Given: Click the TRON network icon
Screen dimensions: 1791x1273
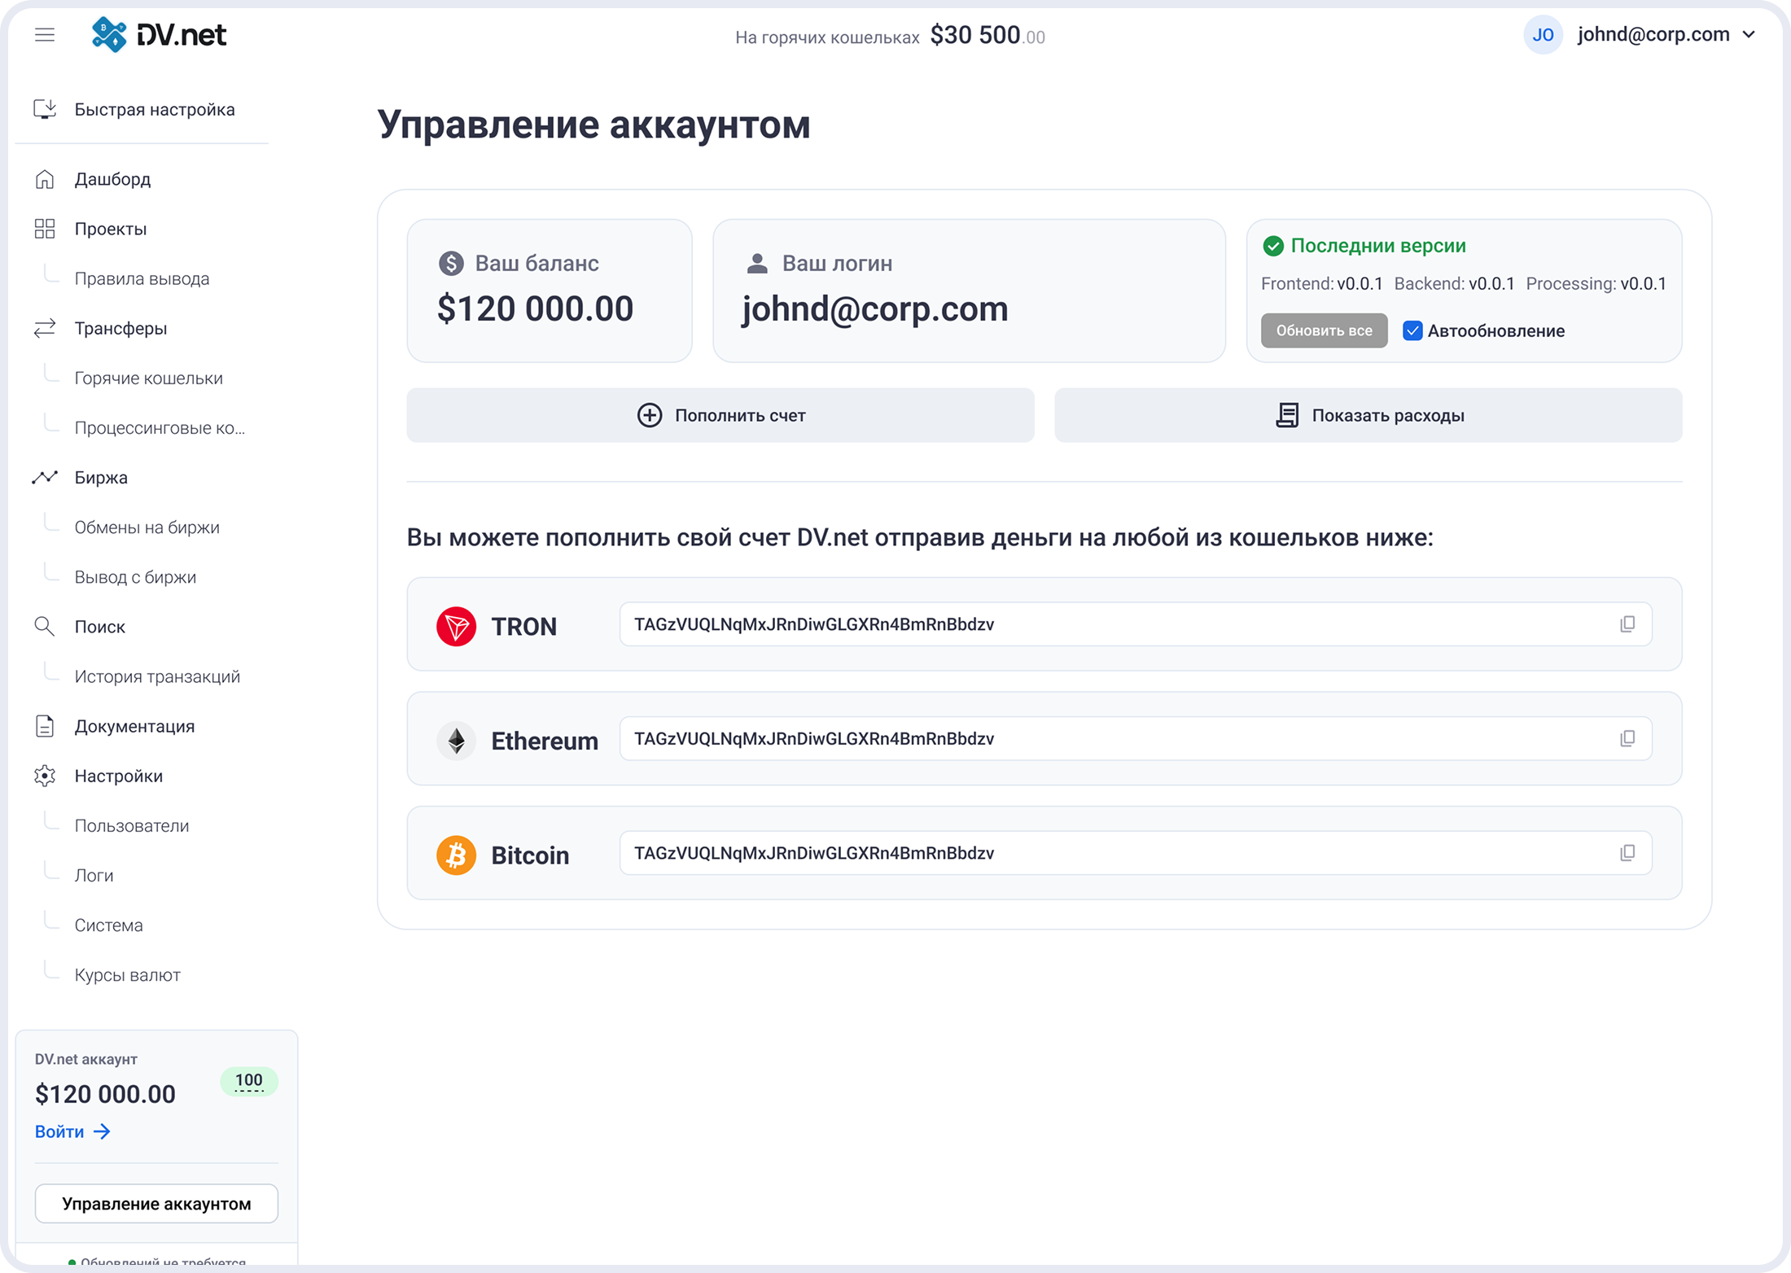Looking at the screenshot, I should (457, 625).
